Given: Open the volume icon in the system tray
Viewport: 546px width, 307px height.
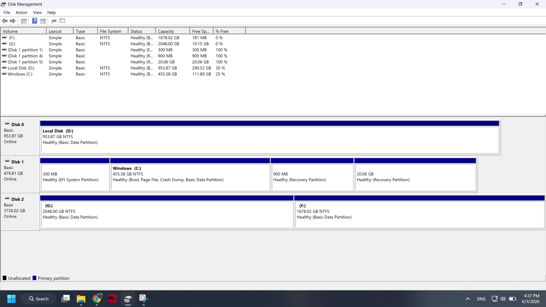Looking at the screenshot, I should coord(503,299).
